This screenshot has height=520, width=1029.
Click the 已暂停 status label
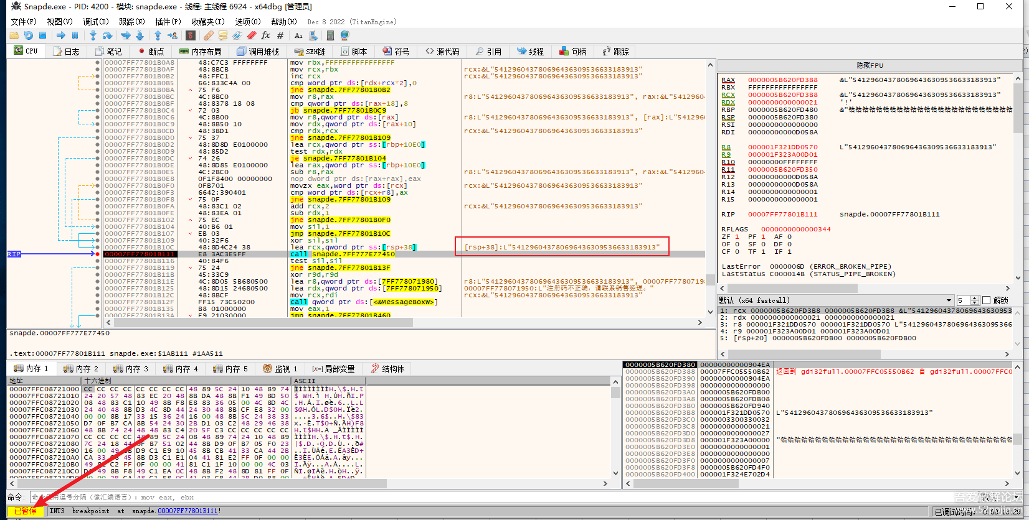coord(26,511)
